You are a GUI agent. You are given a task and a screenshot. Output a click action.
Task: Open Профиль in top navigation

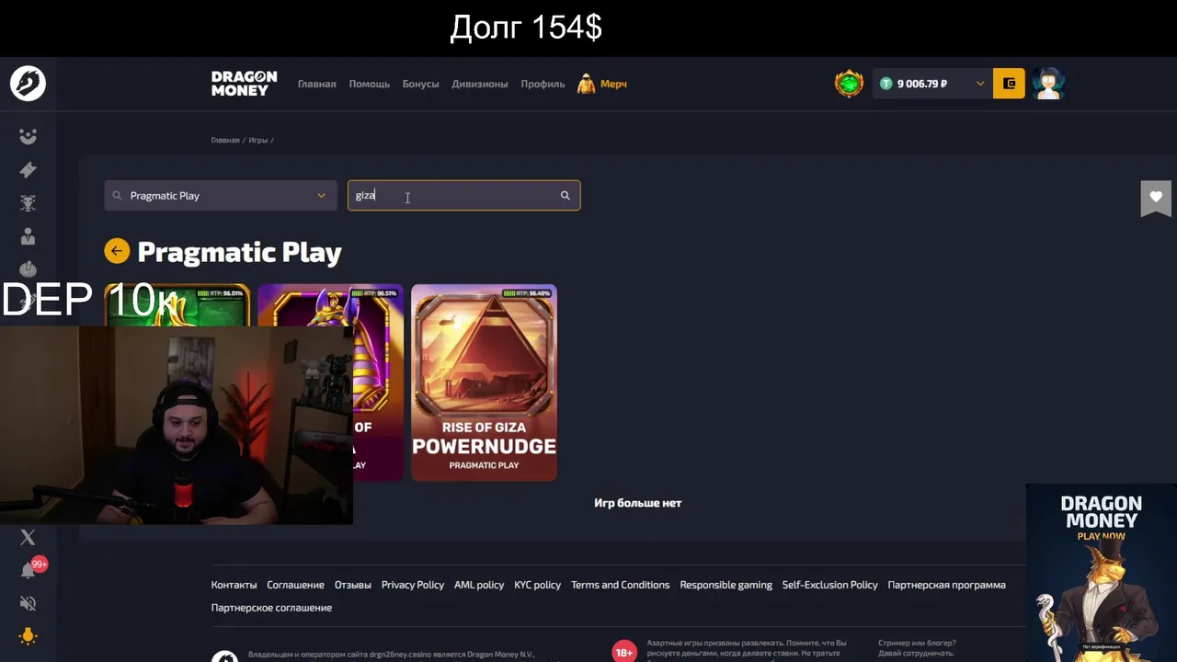coord(543,84)
